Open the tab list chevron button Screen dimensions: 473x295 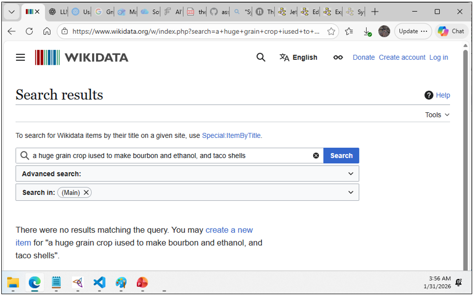click(12, 12)
